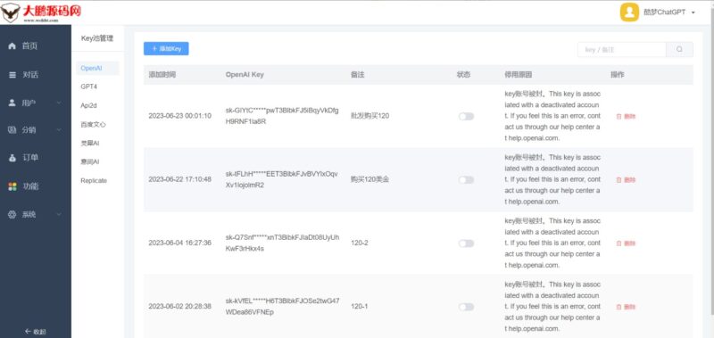This screenshot has width=714, height=338.
Task: Click the OpenAI Key column header
Action: [245, 75]
